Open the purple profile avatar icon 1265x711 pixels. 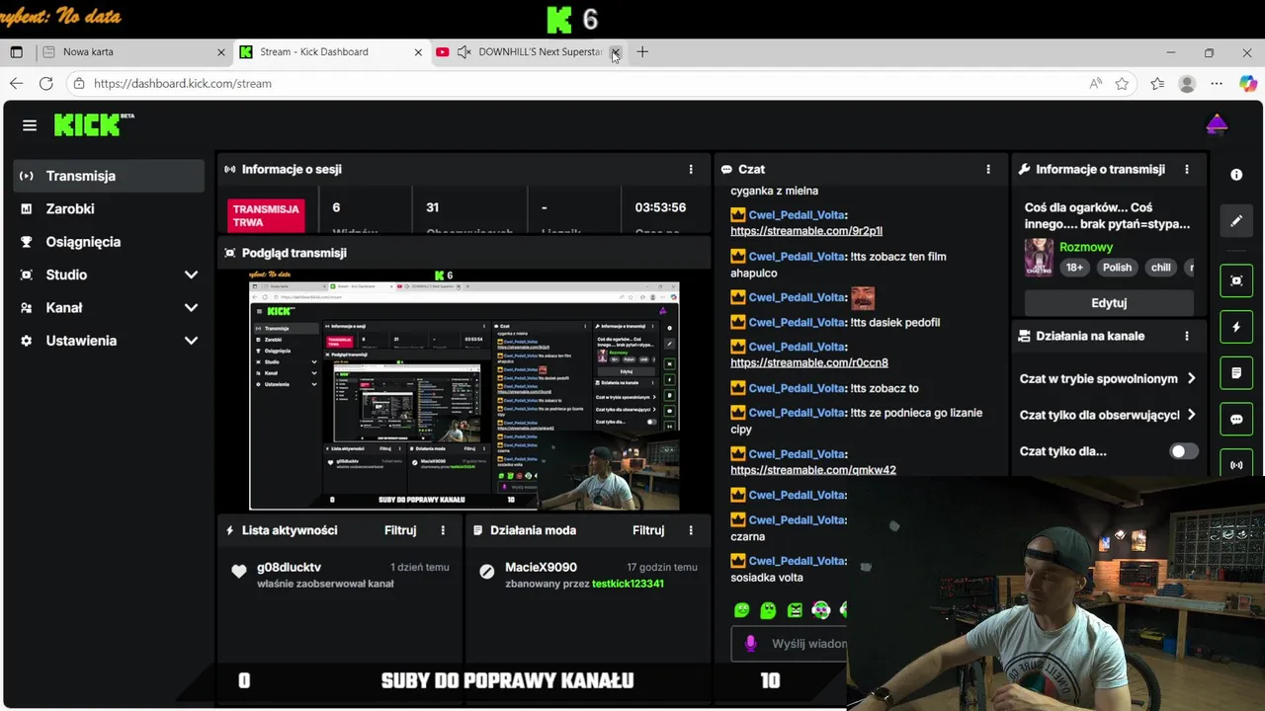tap(1217, 124)
